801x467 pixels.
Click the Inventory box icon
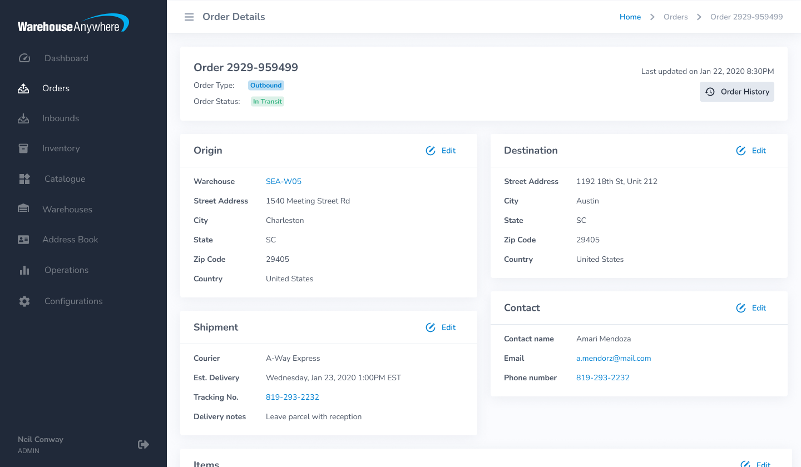click(x=23, y=148)
